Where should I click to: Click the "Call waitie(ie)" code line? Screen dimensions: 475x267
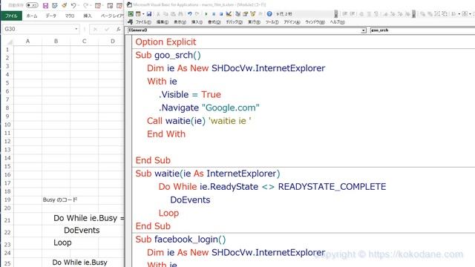(x=176, y=121)
